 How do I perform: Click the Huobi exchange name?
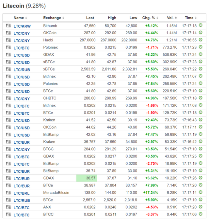48,40
